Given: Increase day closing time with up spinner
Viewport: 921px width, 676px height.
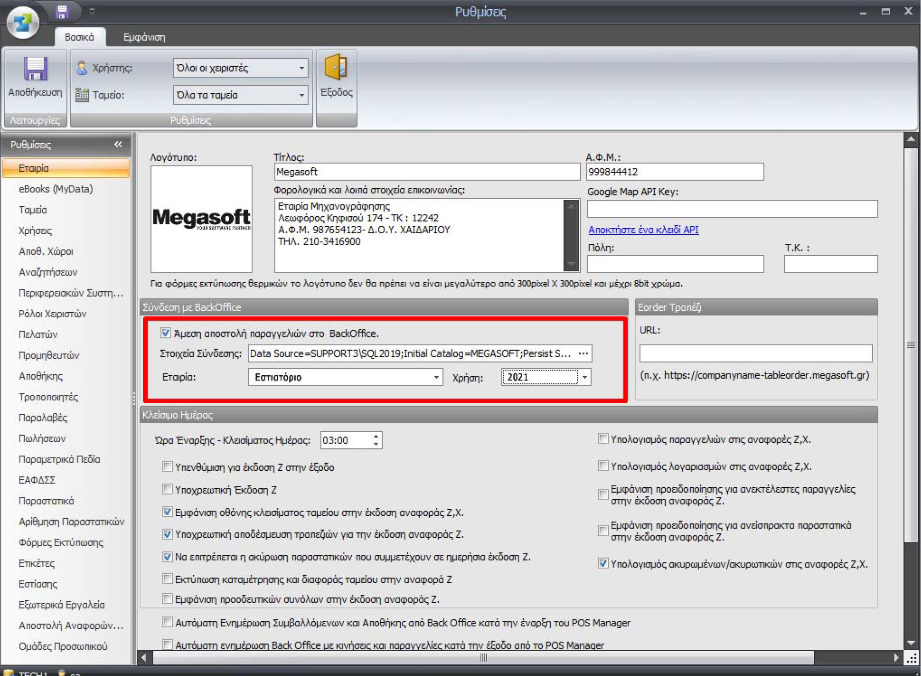Looking at the screenshot, I should (376, 436).
